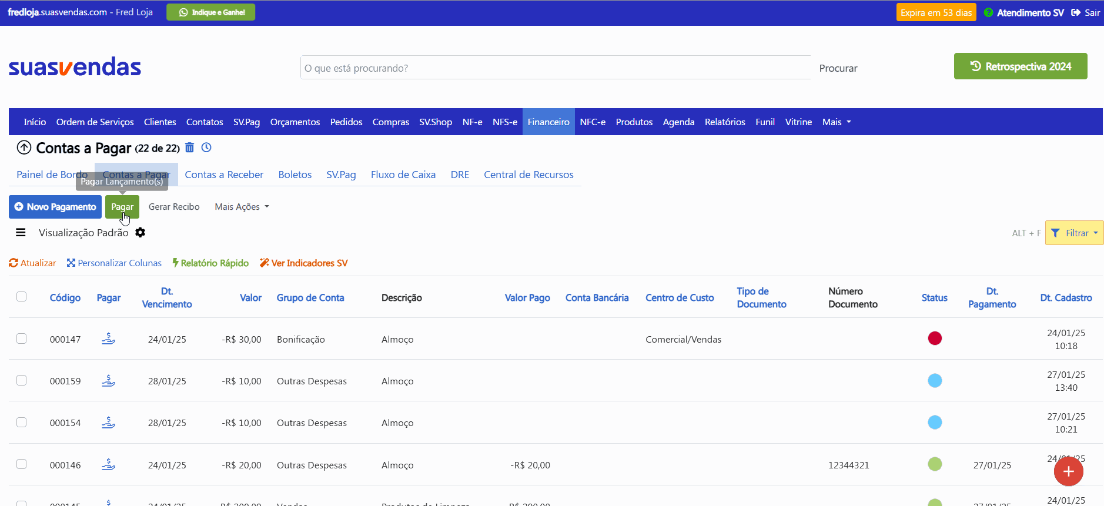Sort by the Status column header
This screenshot has width=1104, height=506.
pos(934,298)
